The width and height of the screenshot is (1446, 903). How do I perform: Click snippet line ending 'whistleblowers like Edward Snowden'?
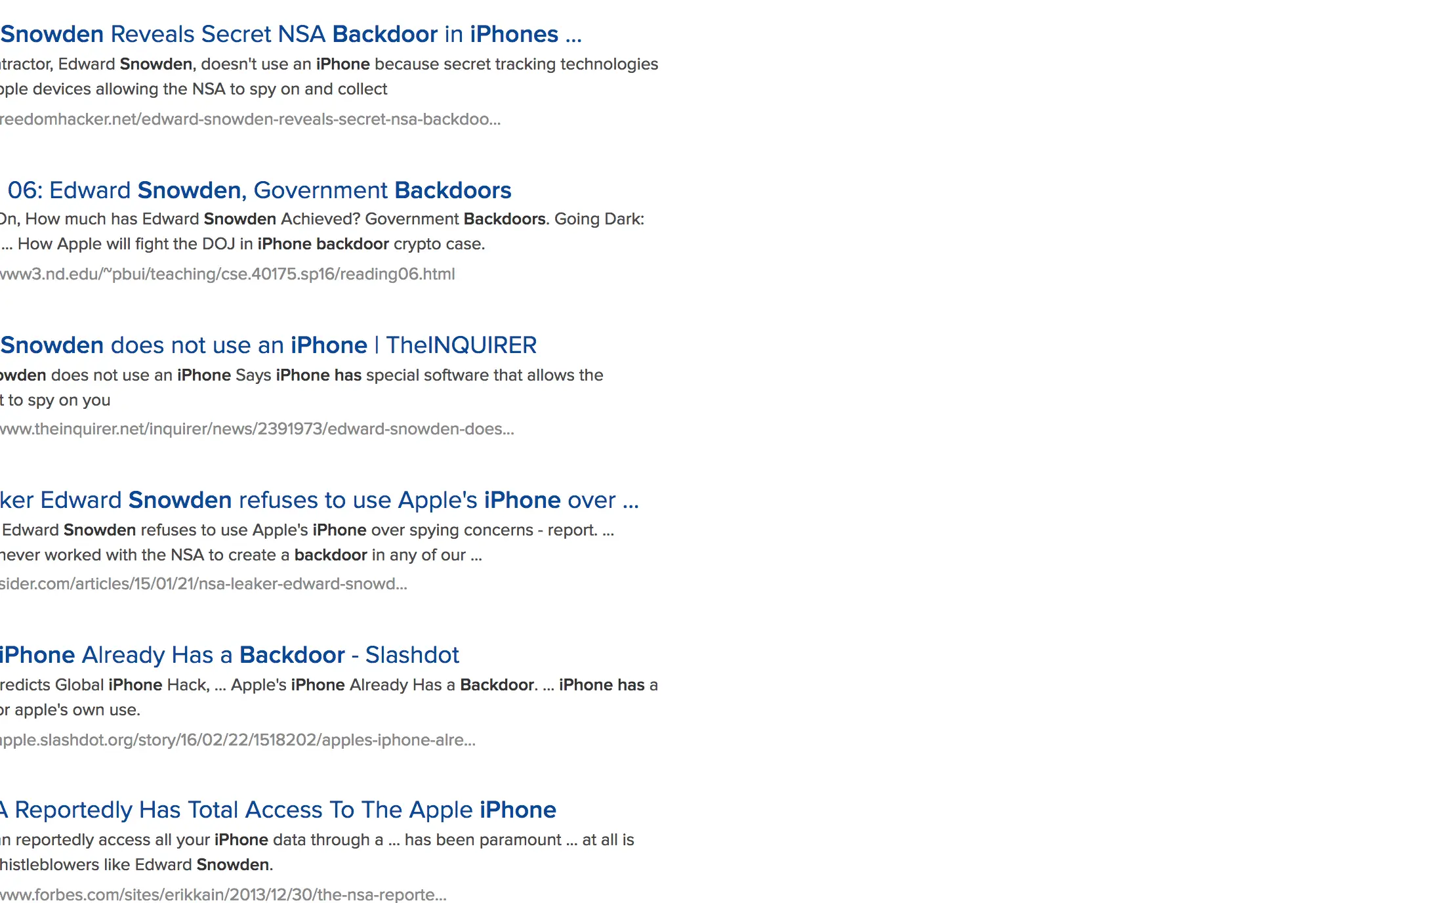(136, 865)
